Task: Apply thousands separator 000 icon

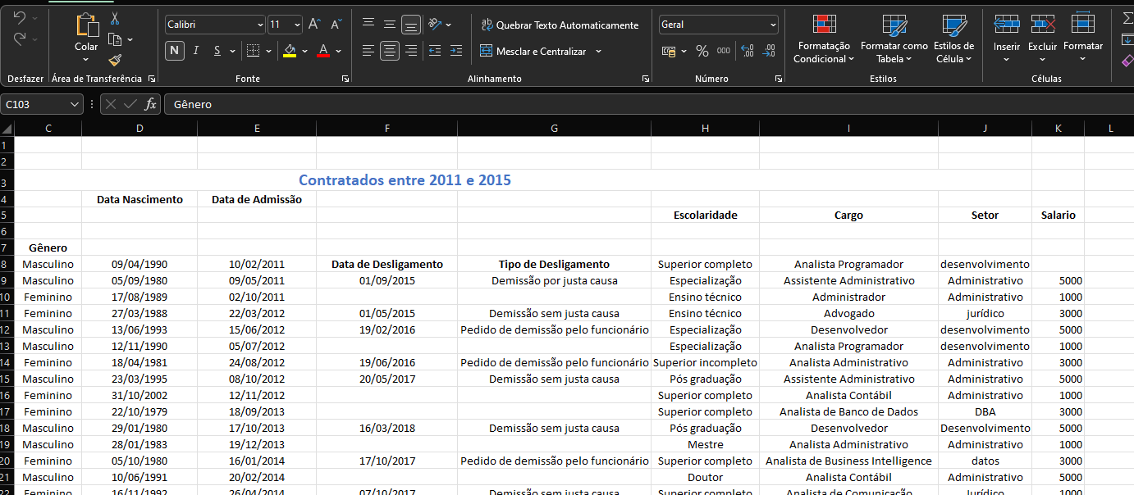Action: click(724, 51)
